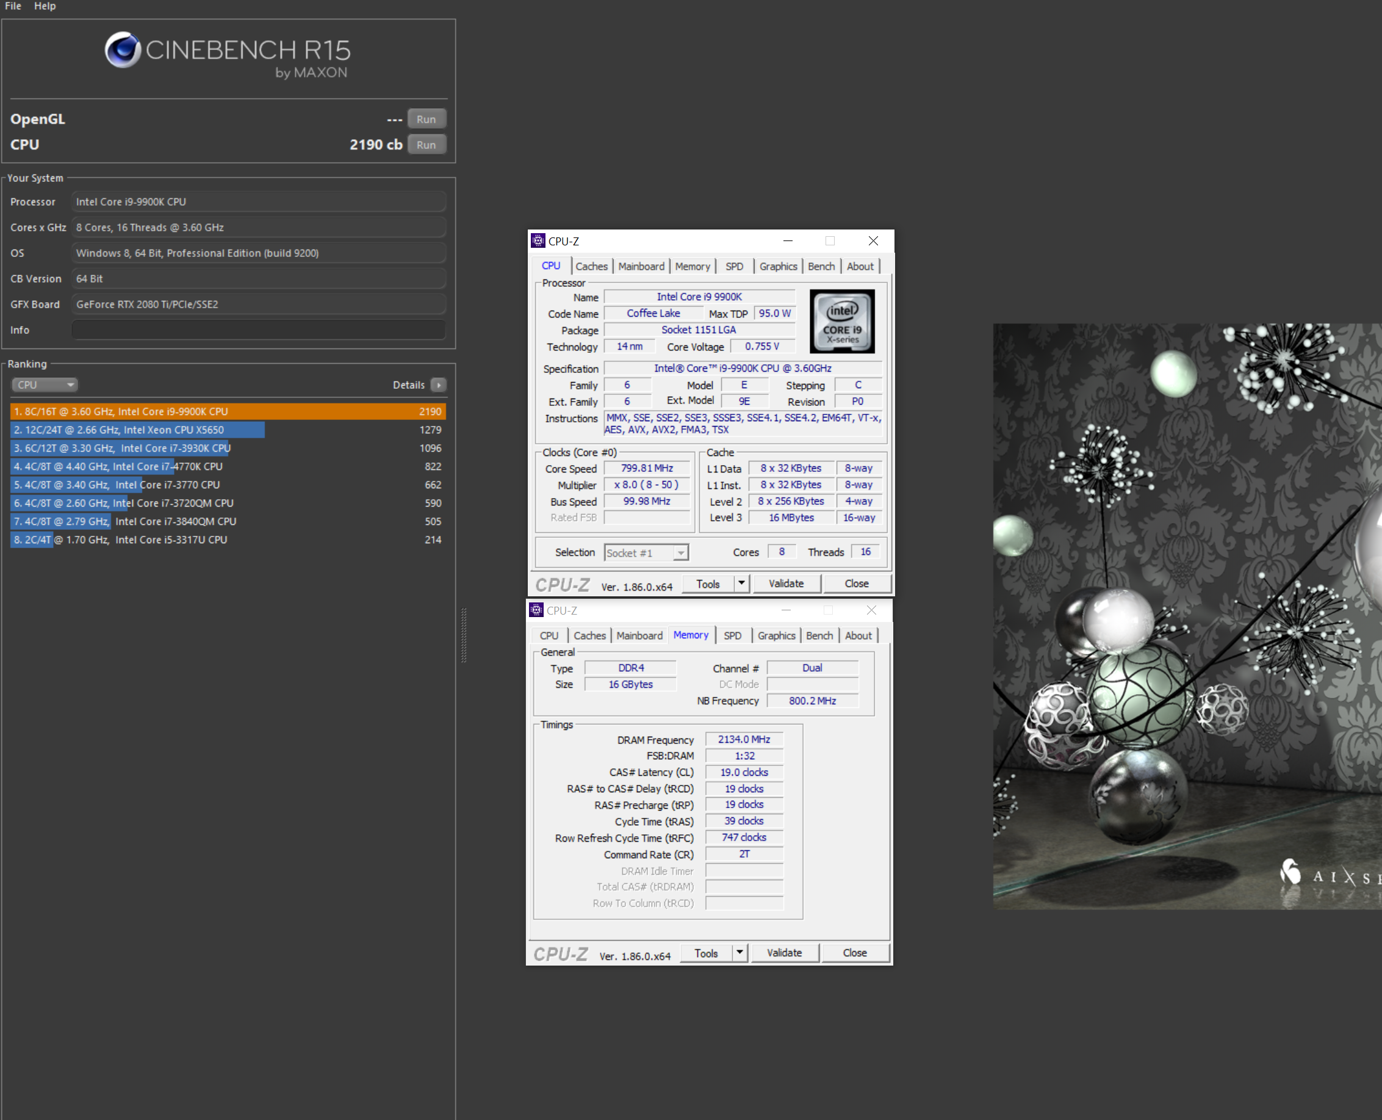Viewport: 1382px width, 1120px height.
Task: Switch to Mainboard tab in upper CPU-Z window
Action: 641,267
